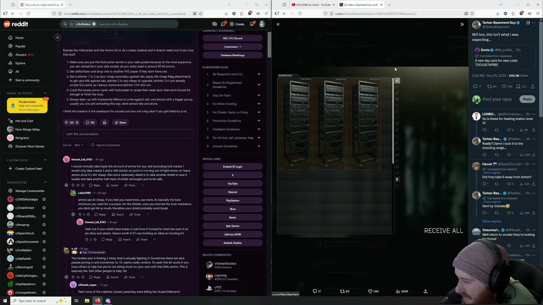Collapse the X photo side panel arrows

(x=462, y=24)
